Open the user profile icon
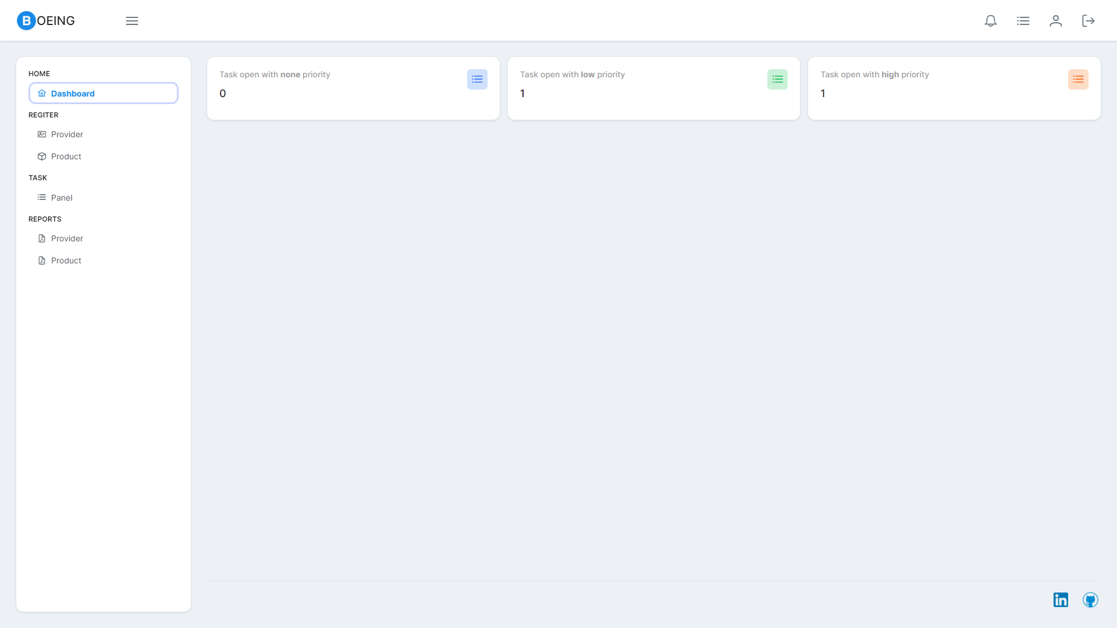The width and height of the screenshot is (1117, 628). pyautogui.click(x=1056, y=20)
